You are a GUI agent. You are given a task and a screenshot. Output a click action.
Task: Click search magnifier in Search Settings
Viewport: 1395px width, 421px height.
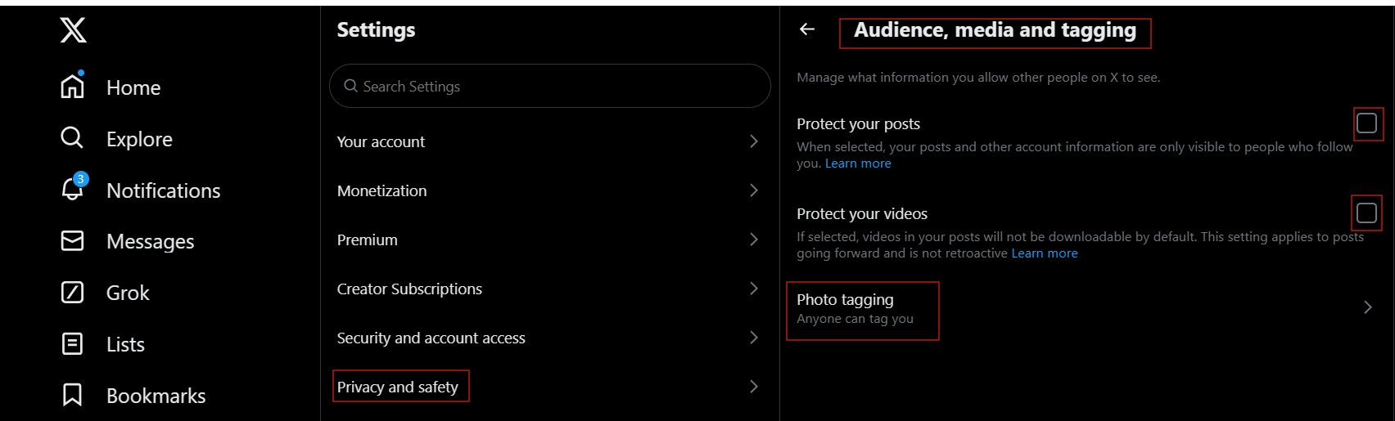[350, 86]
